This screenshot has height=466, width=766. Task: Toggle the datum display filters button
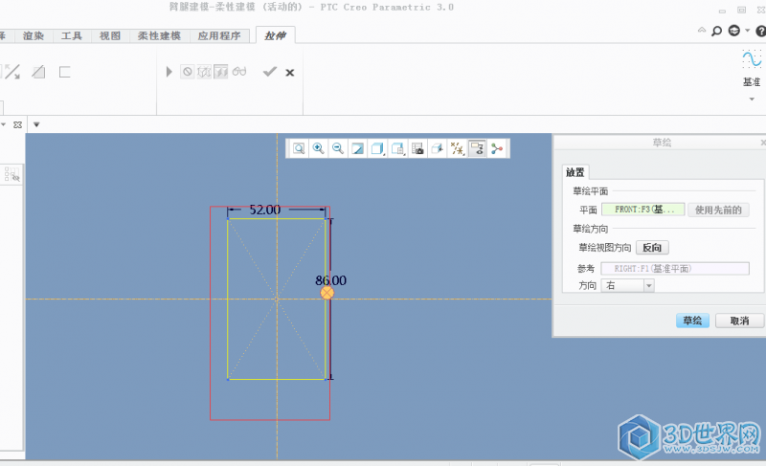click(457, 148)
